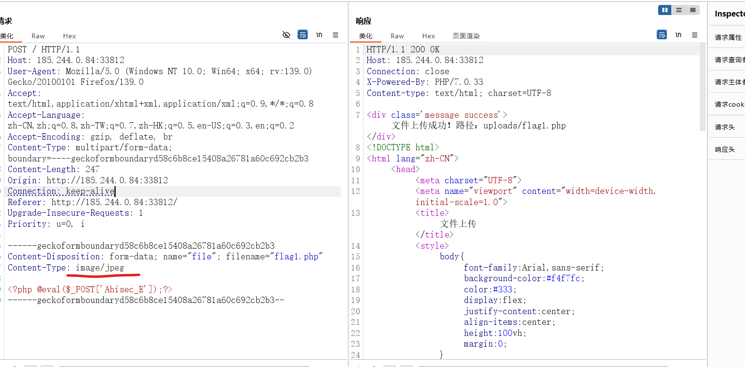Image resolution: width=745 pixels, height=367 pixels.
Task: Click the response vertical scrollbar
Action: [703, 87]
